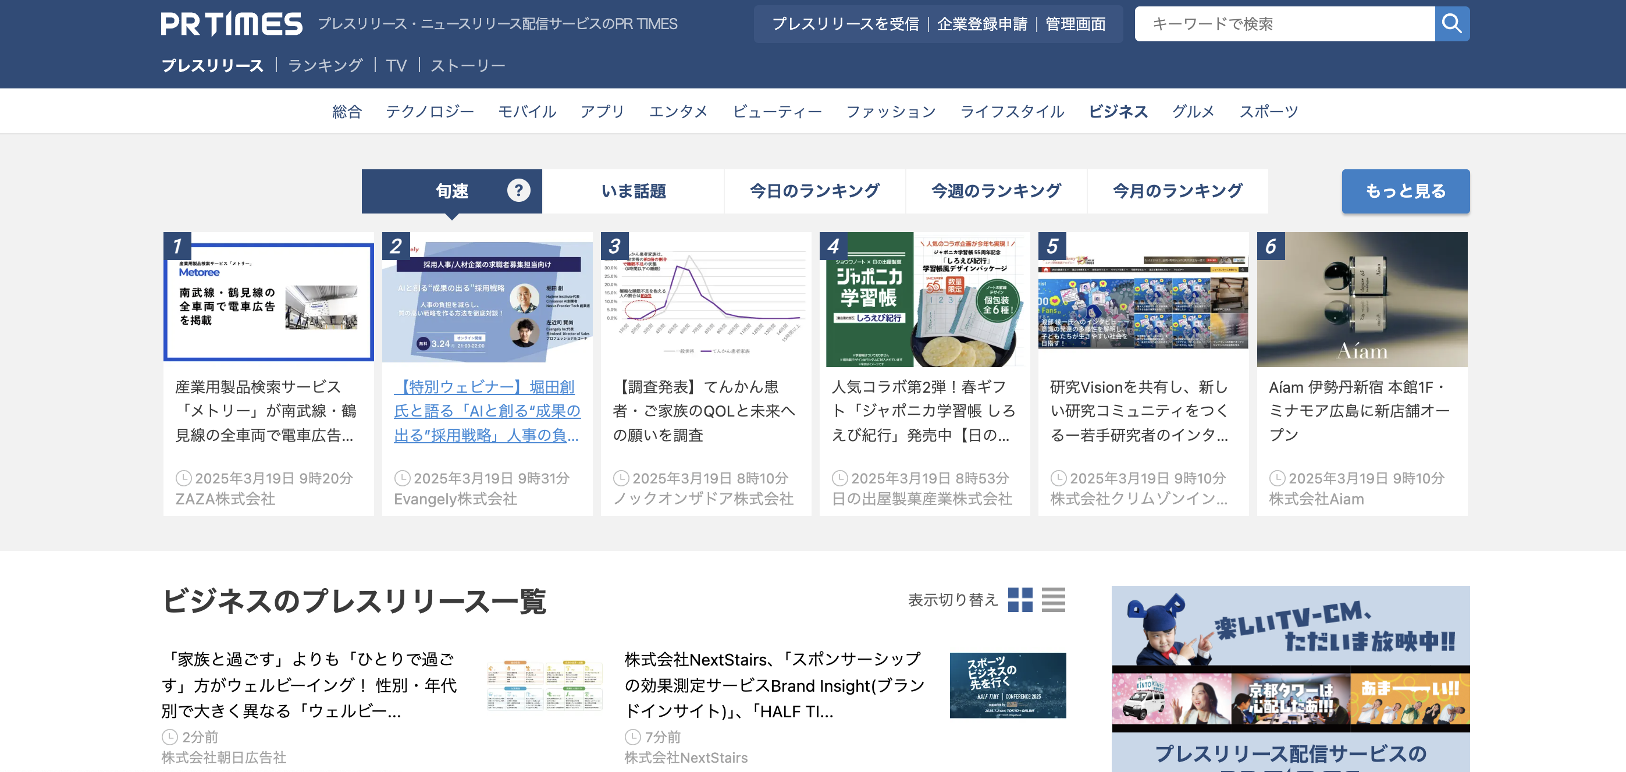Viewport: 1626px width, 772px height.
Task: Click company name 日の出屋製菓産業株式会社
Action: click(x=921, y=499)
